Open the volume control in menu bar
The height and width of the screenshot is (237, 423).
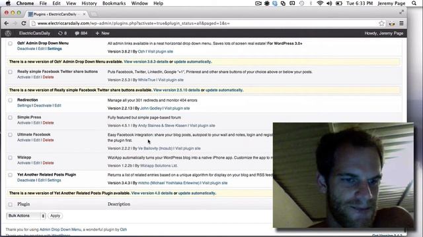[x=329, y=3]
